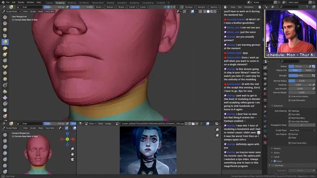
Task: Click the Blender logo icon
Action: 3,2
